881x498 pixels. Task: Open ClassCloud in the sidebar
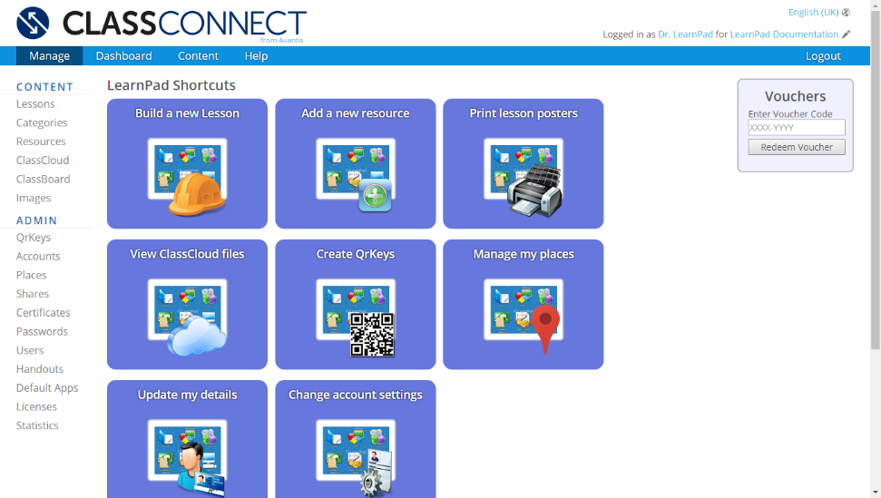(43, 160)
